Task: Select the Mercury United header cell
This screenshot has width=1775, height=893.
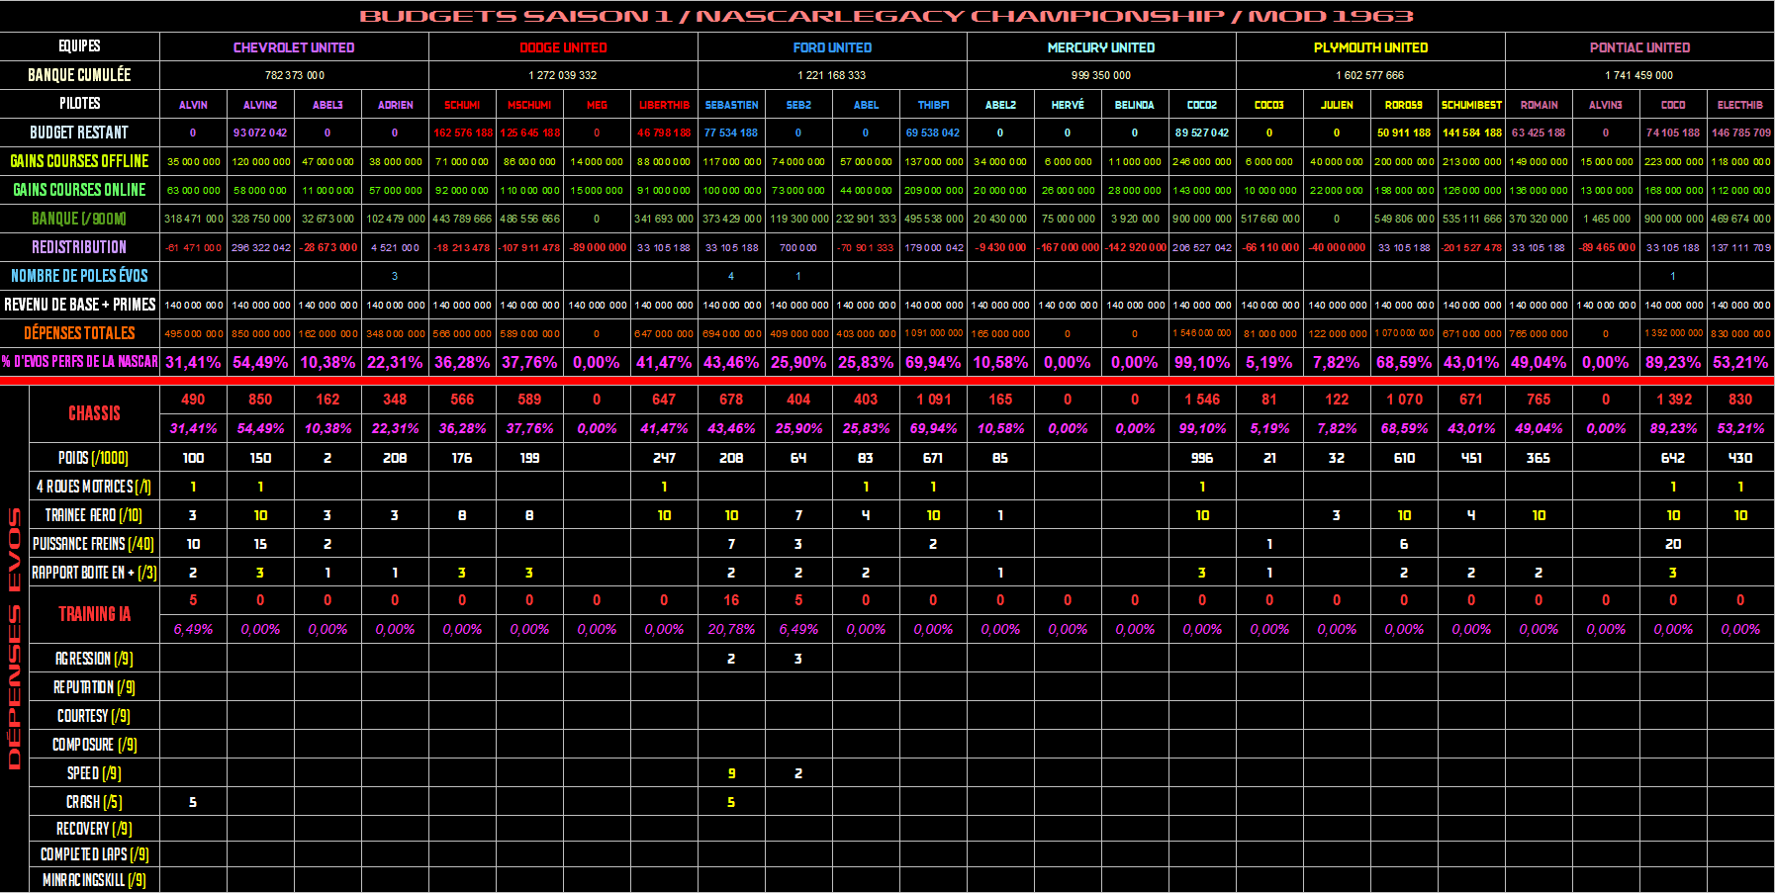Action: click(x=1101, y=47)
